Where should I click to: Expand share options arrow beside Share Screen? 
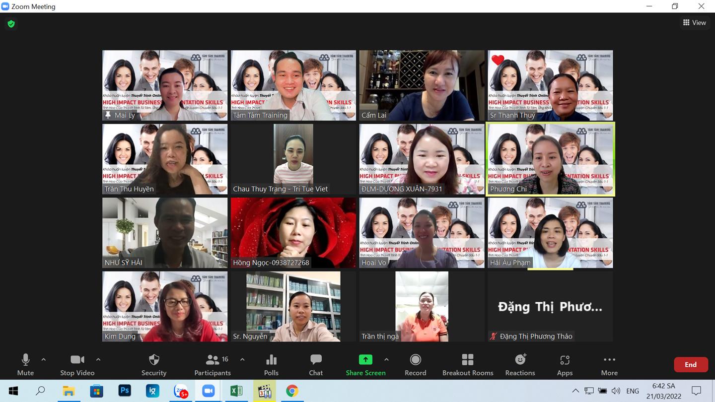[386, 359]
